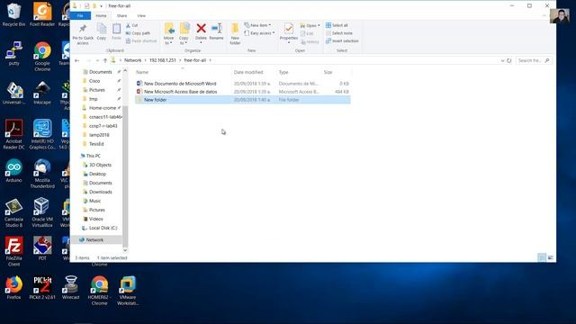Click Select all
The image size is (576, 324).
[337, 25]
